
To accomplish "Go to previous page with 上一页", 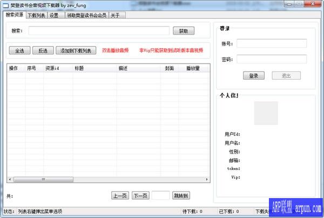I will pos(120,195).
